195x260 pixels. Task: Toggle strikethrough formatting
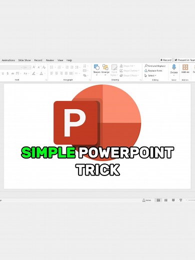click(12, 73)
